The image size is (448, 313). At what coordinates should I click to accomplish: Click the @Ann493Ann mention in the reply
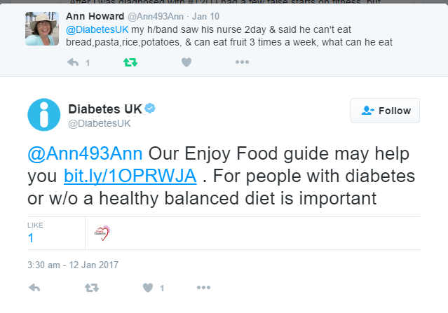[85, 153]
